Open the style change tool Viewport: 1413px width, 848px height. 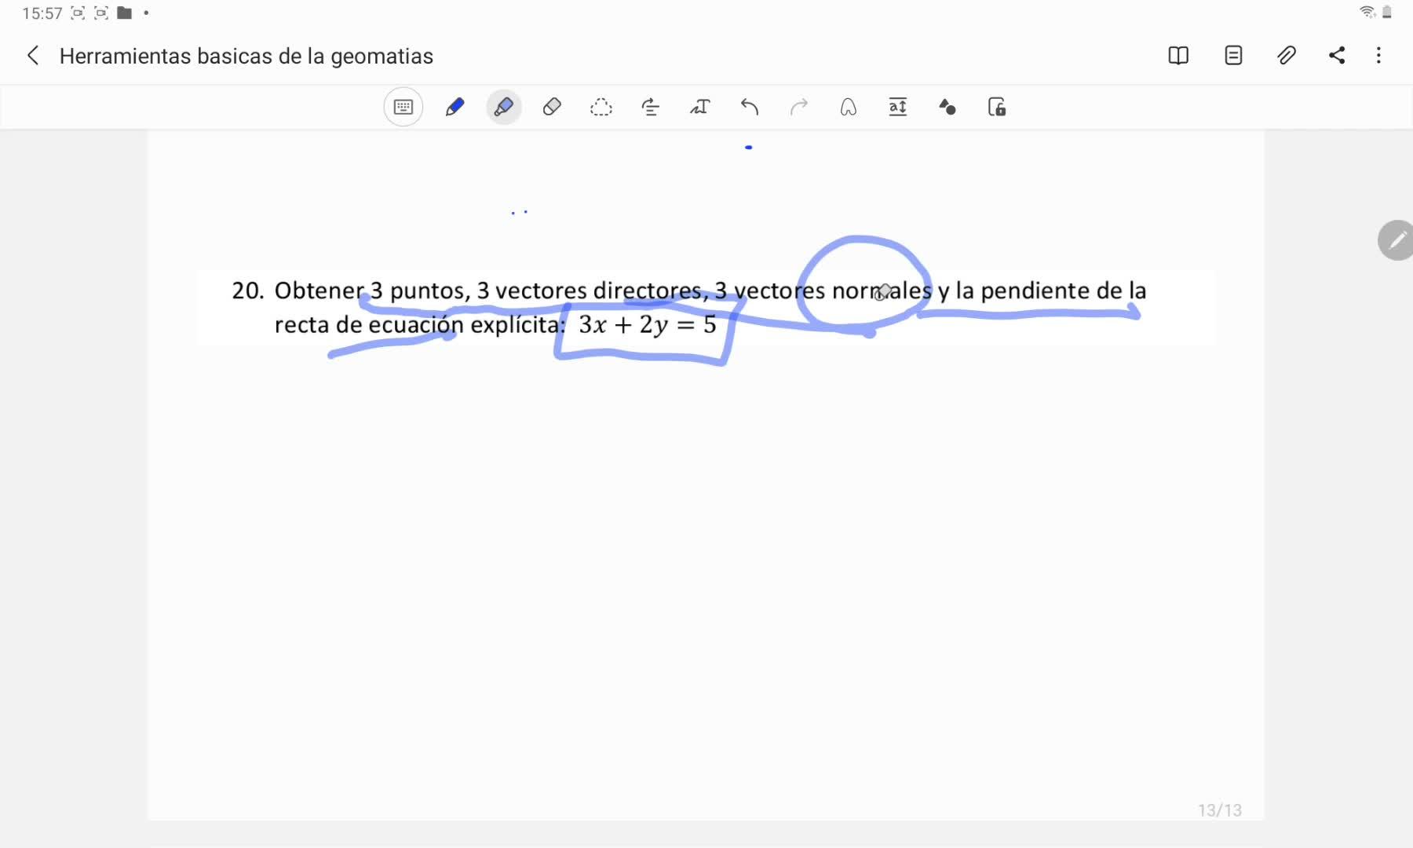(650, 107)
